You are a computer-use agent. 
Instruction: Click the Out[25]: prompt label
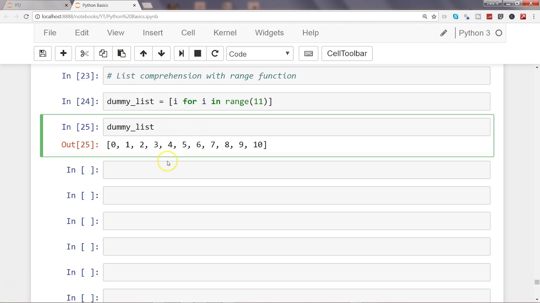coord(80,145)
